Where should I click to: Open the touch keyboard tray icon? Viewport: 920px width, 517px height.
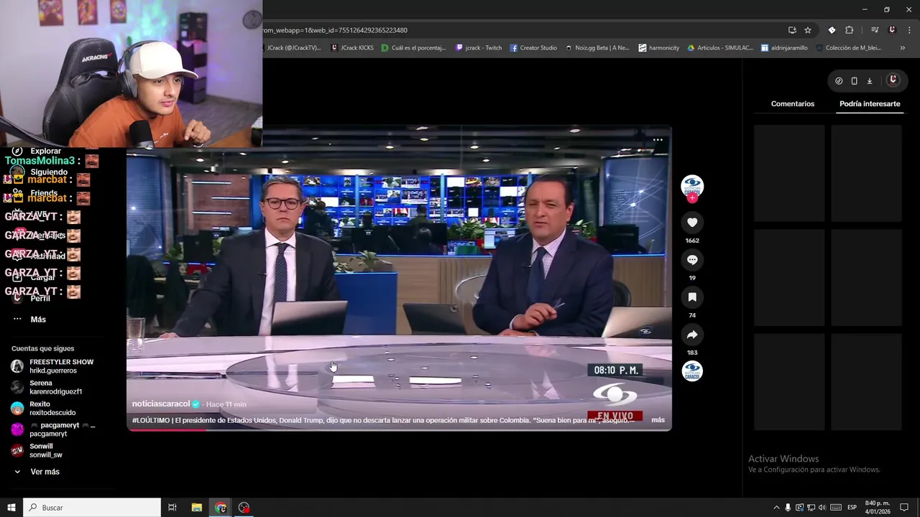tap(837, 508)
